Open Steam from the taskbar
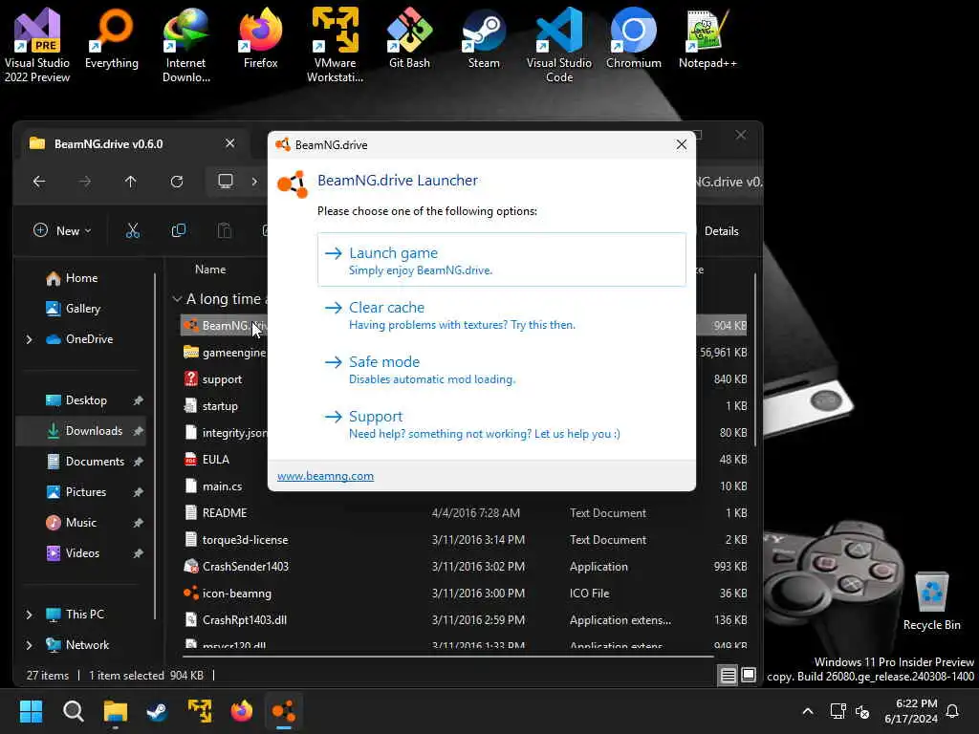979x734 pixels. click(x=157, y=711)
